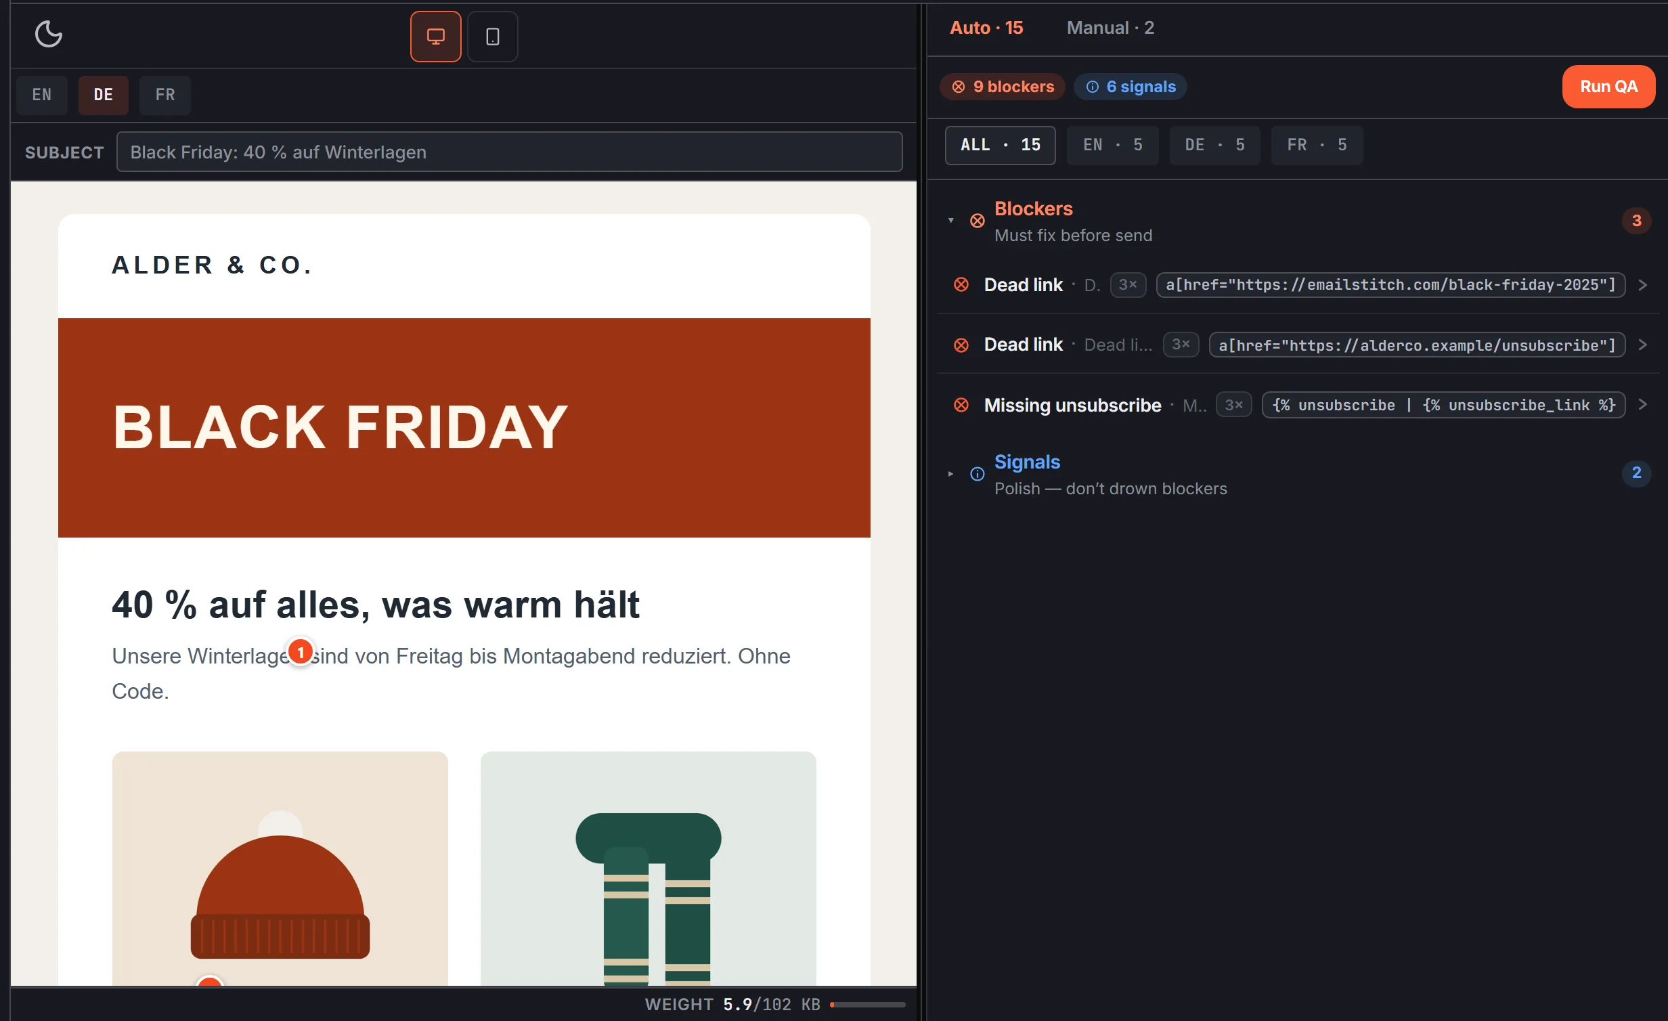
Task: Click the annotation marker 1 in the paragraph
Action: [x=301, y=652]
